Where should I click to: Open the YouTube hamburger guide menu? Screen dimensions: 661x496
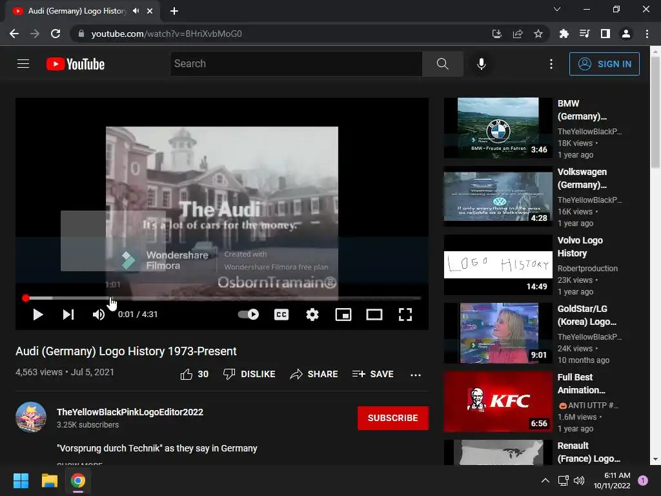click(23, 64)
